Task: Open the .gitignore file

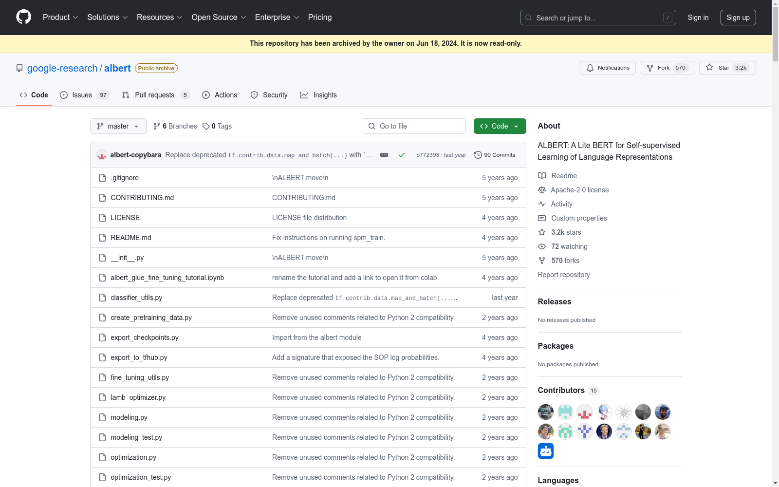Action: point(125,178)
